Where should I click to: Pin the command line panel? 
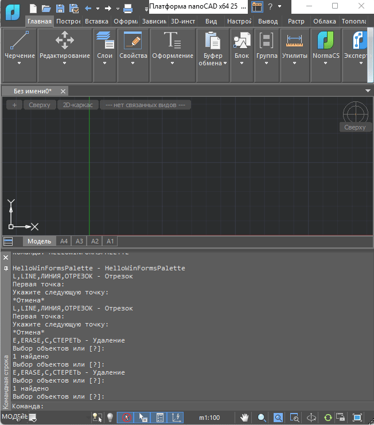[x=6, y=268]
